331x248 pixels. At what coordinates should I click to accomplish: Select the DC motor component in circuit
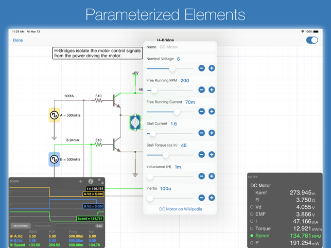[x=135, y=122]
